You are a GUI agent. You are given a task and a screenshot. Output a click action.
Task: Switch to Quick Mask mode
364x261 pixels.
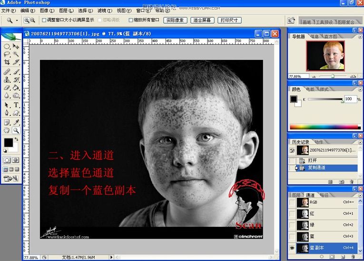click(16, 160)
